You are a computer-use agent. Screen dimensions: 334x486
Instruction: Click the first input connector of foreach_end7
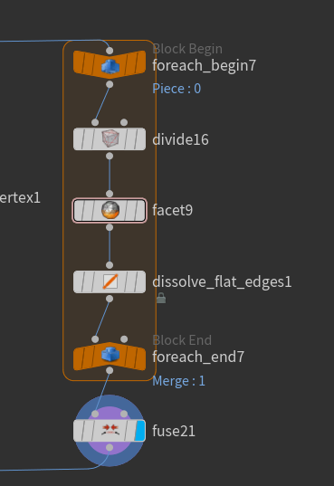coord(95,339)
